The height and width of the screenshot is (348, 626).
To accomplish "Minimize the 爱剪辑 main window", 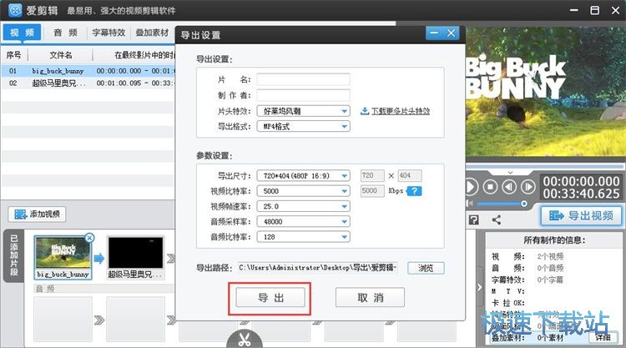I will click(x=573, y=10).
